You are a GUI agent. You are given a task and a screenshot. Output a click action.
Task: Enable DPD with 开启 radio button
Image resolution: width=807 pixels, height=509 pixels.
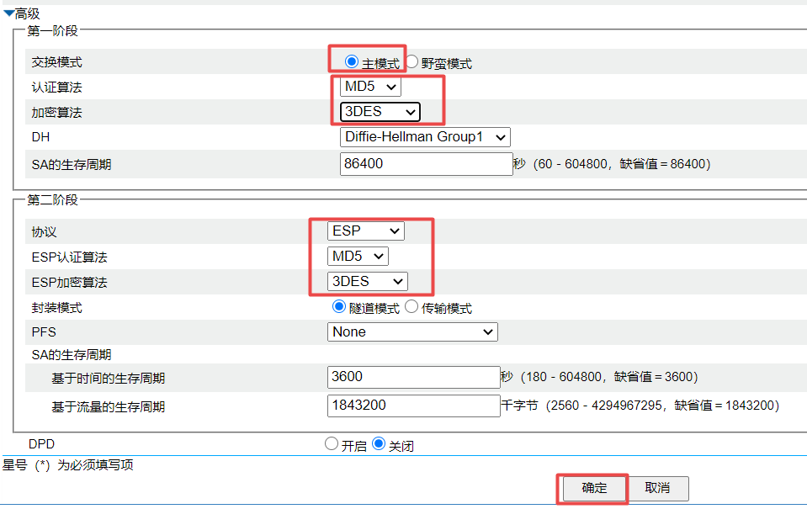click(332, 444)
